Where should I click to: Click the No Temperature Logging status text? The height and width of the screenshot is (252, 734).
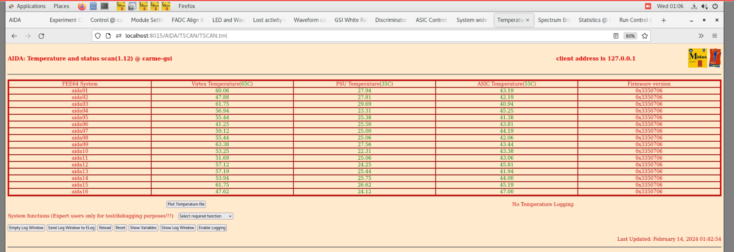click(543, 204)
